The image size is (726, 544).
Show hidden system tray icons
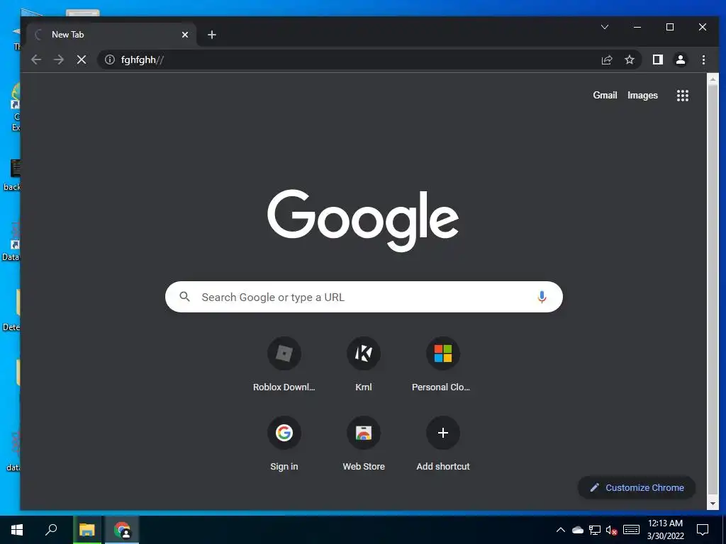[560, 530]
